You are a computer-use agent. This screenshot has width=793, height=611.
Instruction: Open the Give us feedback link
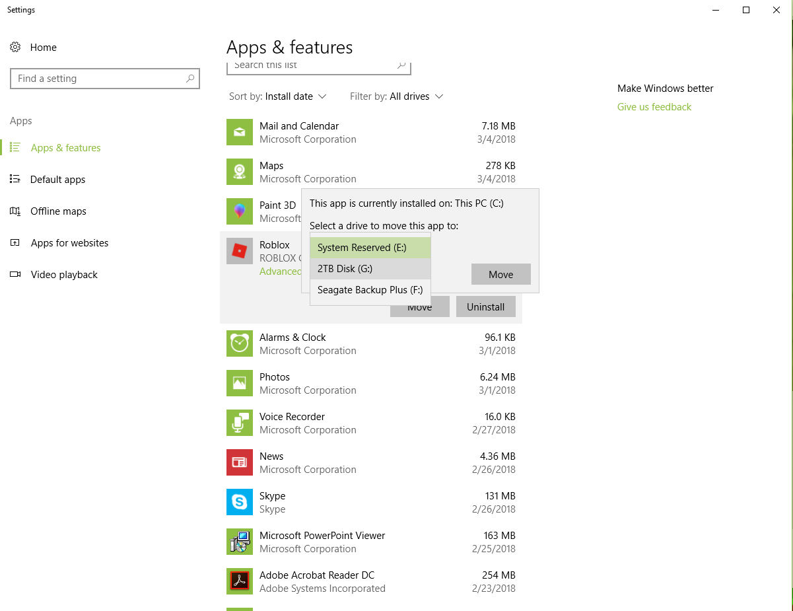pyautogui.click(x=654, y=107)
